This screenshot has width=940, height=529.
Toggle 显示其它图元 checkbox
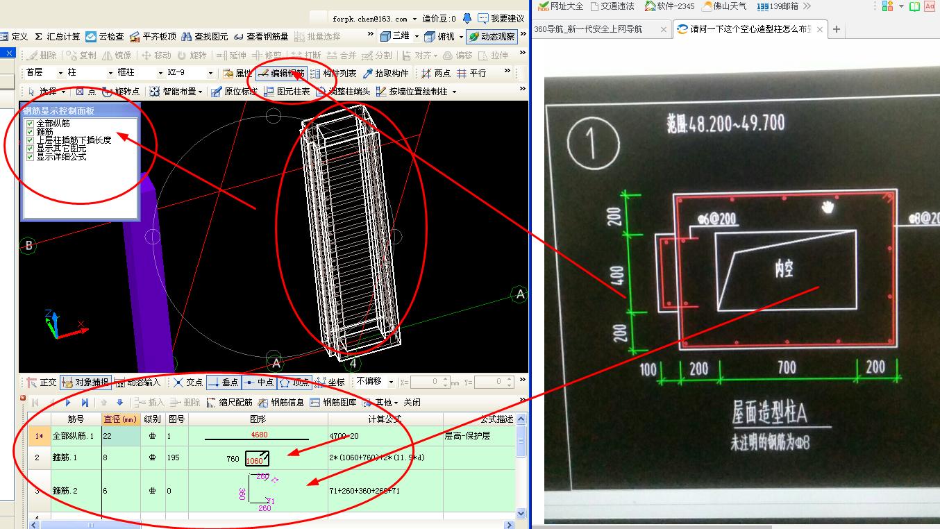point(30,149)
